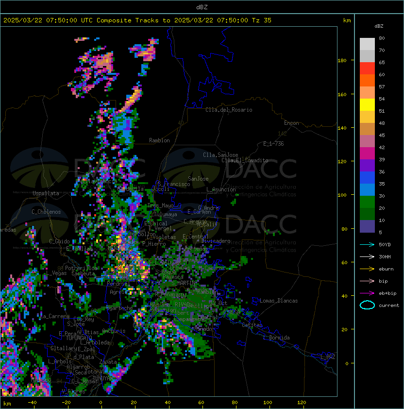Click the 'current' legend label
Screen dimensions: 404x409
(x=389, y=306)
